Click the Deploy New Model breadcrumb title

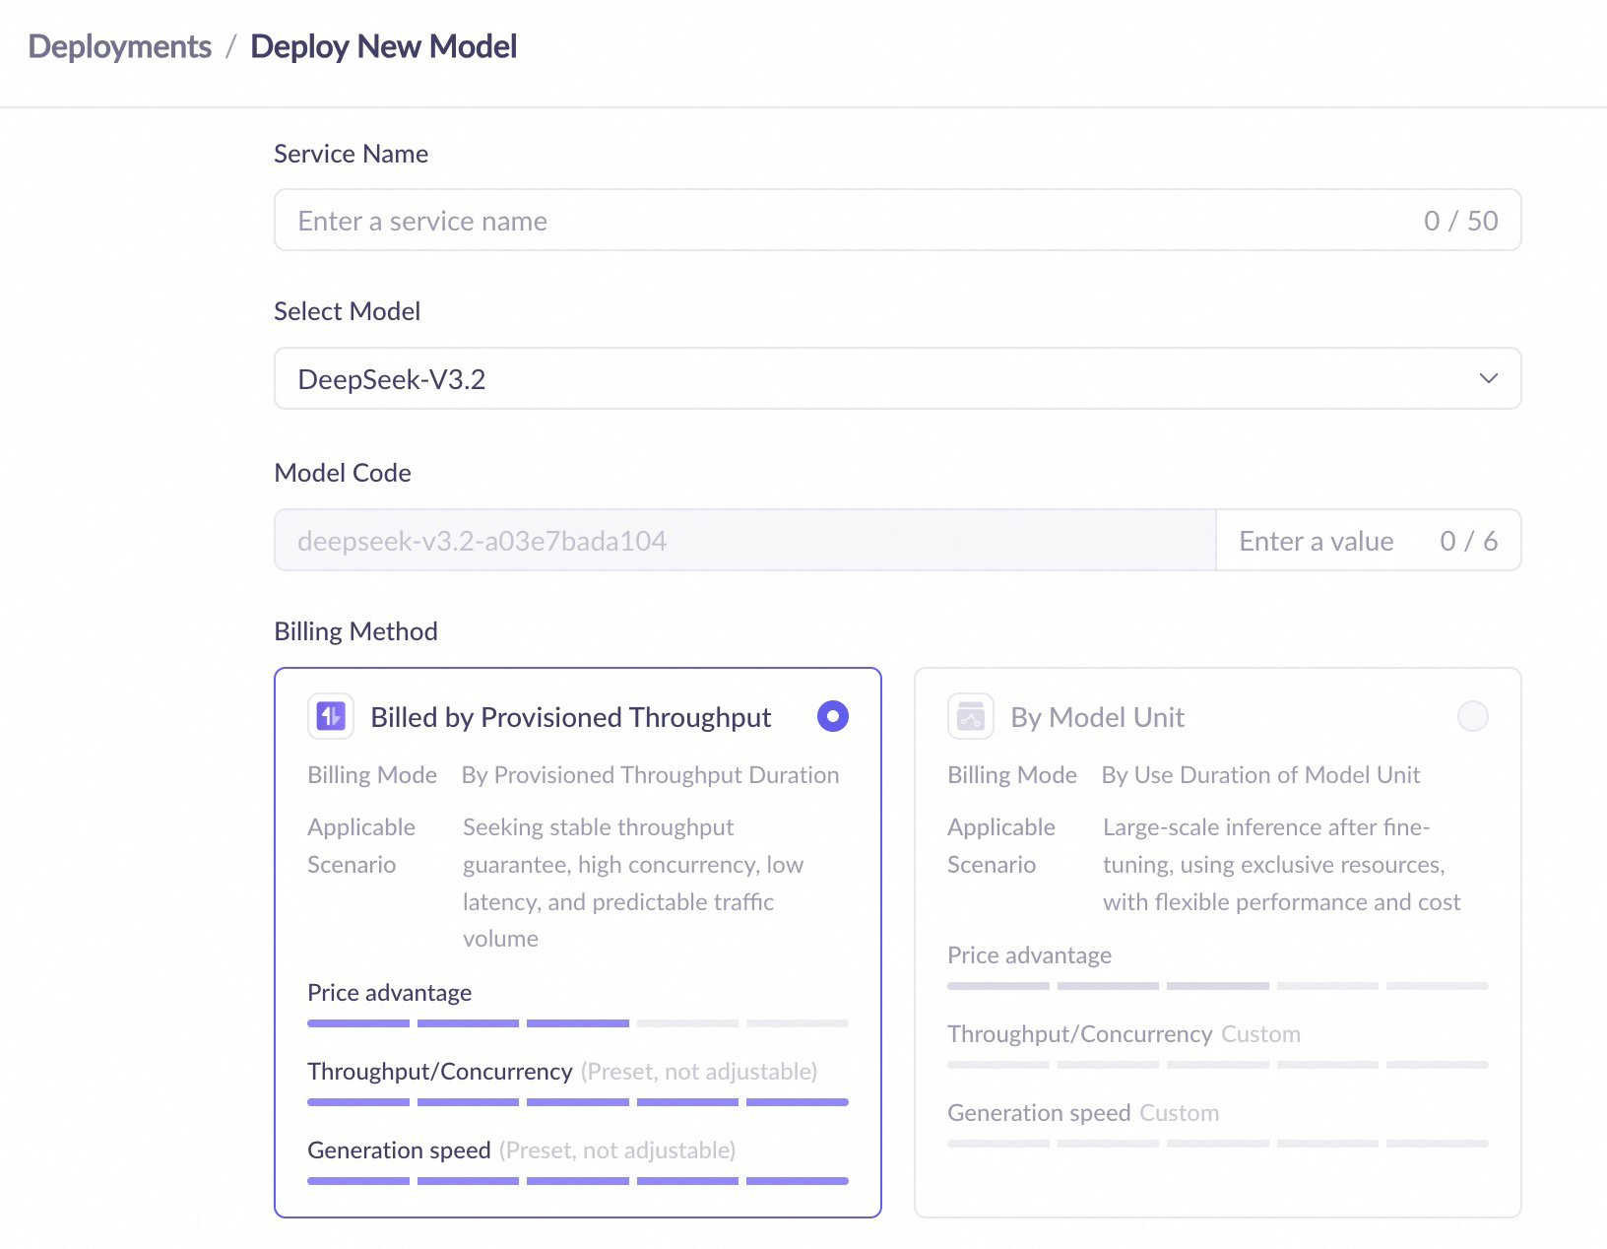point(384,46)
